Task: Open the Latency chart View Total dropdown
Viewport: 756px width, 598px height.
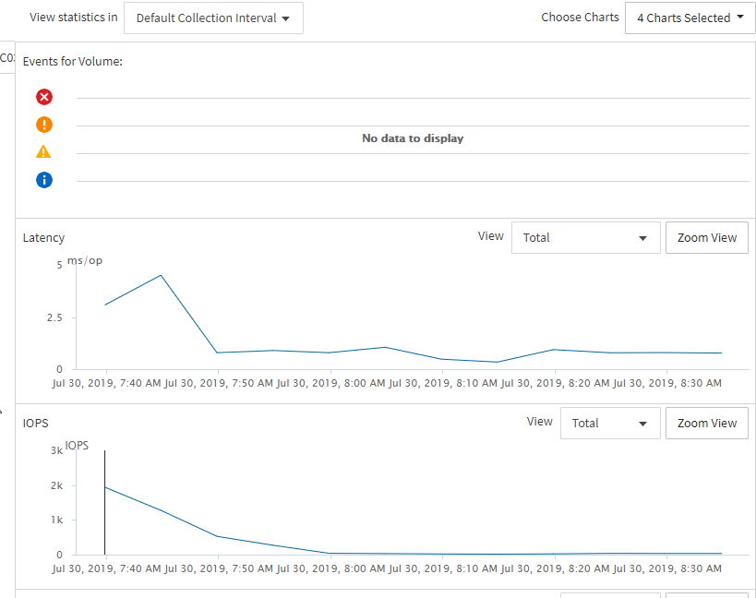Action: click(585, 238)
